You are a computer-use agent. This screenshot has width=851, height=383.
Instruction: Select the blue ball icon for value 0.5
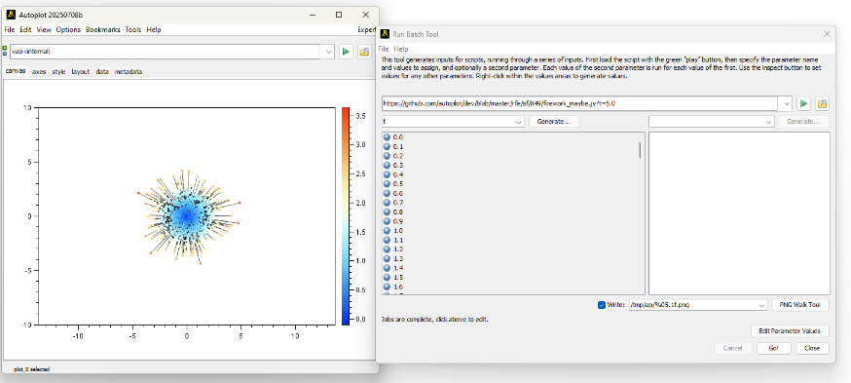(387, 183)
